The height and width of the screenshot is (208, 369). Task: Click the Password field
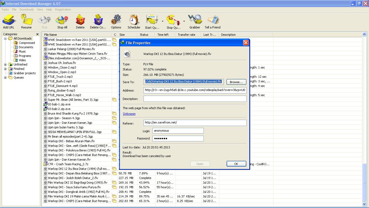tap(178, 138)
